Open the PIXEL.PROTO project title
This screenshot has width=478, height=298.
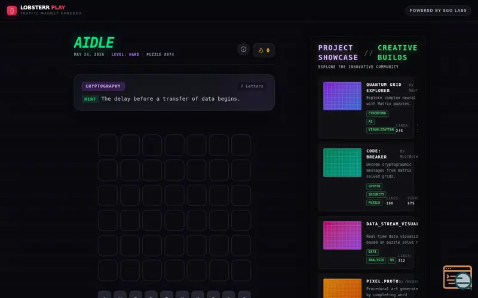tap(382, 281)
